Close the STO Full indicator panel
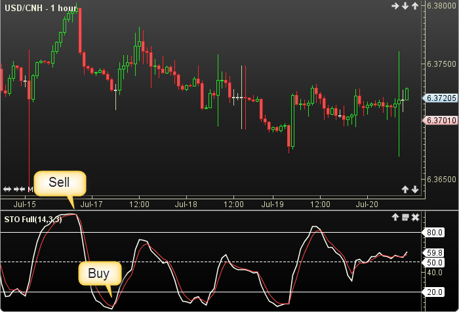The image size is (459, 312). click(415, 217)
